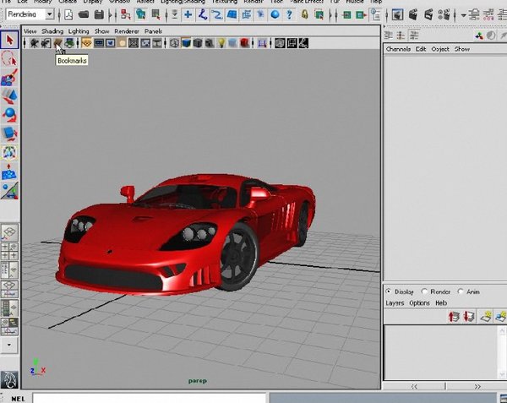Open the Lighting panel menu
507x403 pixels.
(79, 31)
